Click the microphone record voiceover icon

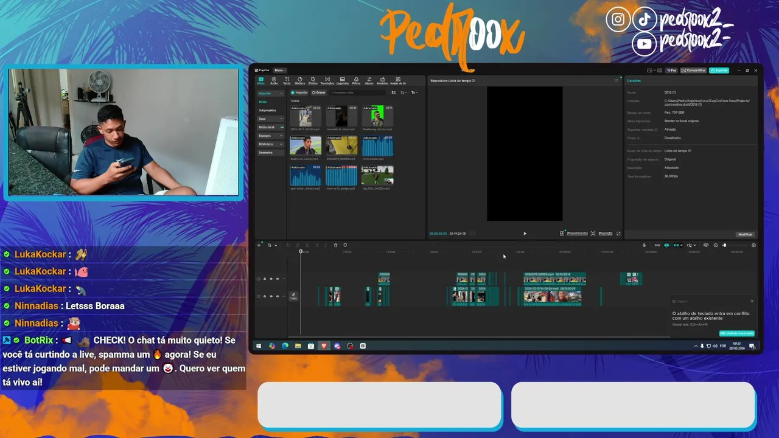[644, 245]
